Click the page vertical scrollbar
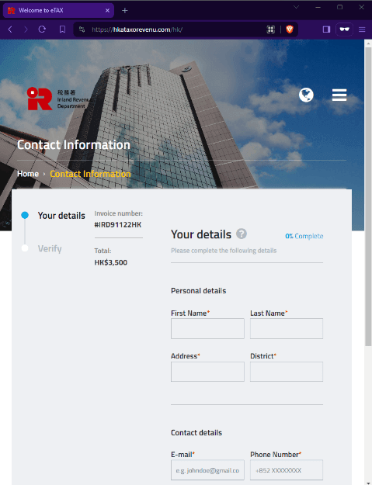 pos(368,196)
